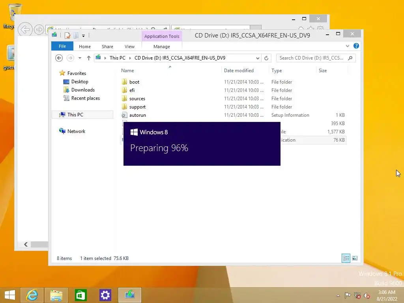Expand the root chevron before This PC in address bar

pos(105,58)
